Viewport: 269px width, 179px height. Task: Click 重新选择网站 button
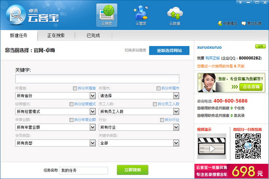coord(169,51)
